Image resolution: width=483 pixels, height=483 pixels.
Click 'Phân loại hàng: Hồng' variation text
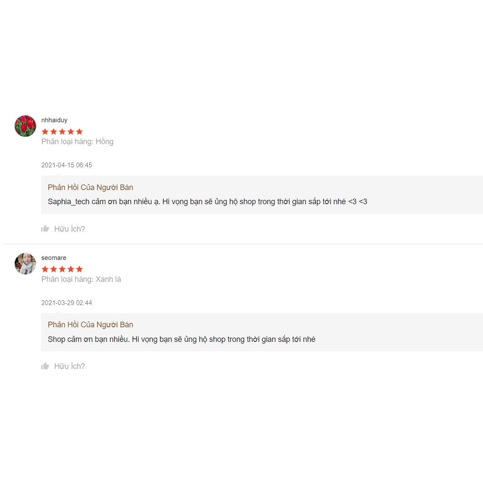[x=77, y=142]
